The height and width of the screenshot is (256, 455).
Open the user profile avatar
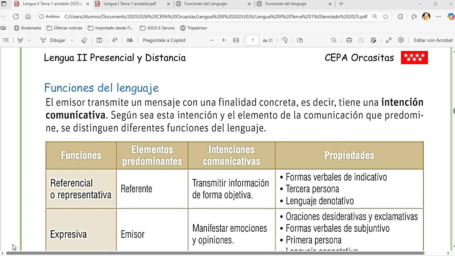[426, 17]
